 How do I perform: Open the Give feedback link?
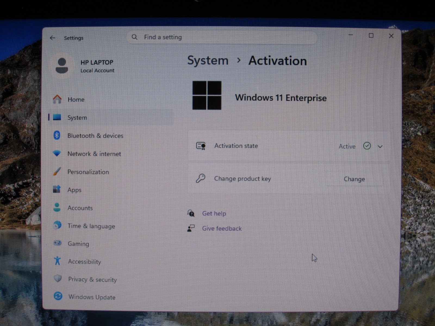click(x=222, y=228)
